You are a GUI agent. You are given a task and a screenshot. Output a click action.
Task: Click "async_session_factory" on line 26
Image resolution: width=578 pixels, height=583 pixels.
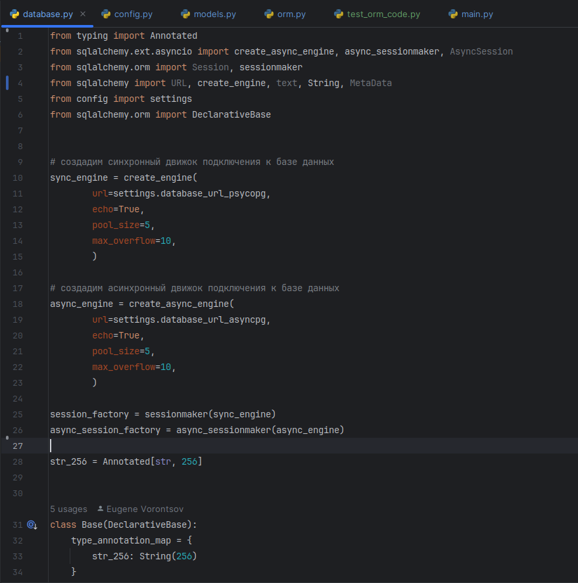(x=105, y=431)
